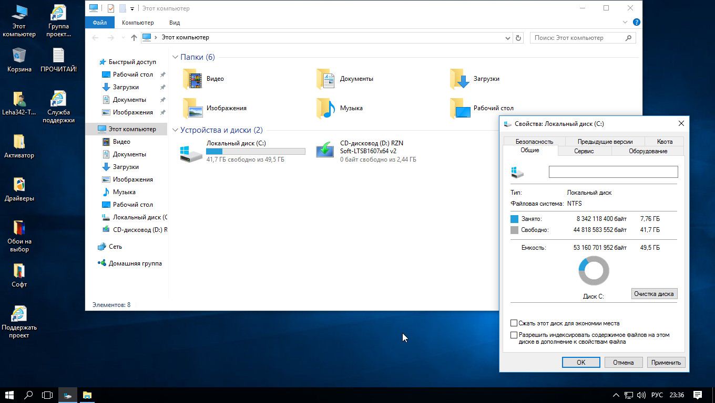Image resolution: width=715 pixels, height=403 pixels.
Task: Click the РУС input language indicator
Action: tap(657, 395)
